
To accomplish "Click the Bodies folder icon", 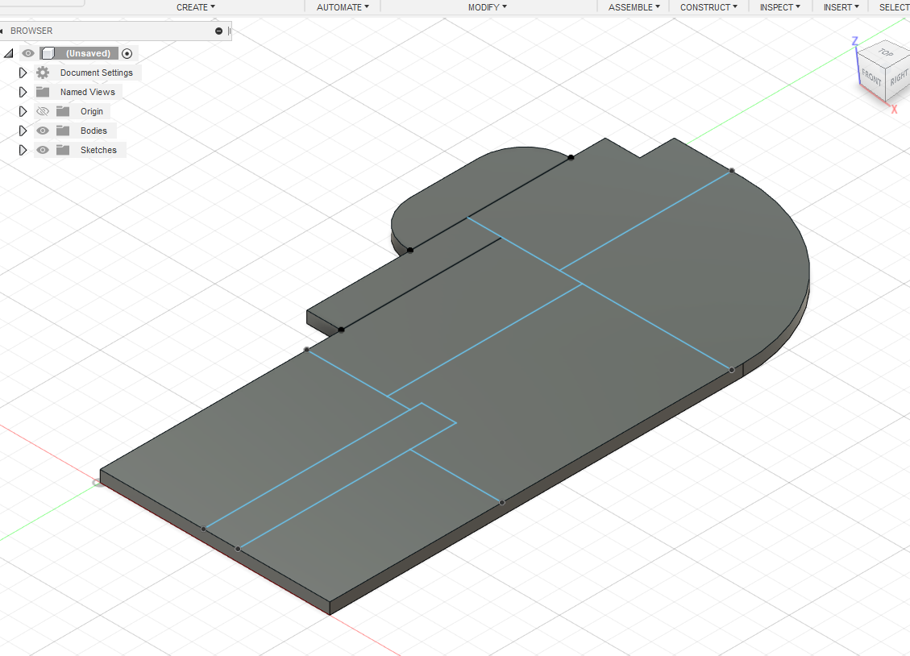I will [x=63, y=131].
